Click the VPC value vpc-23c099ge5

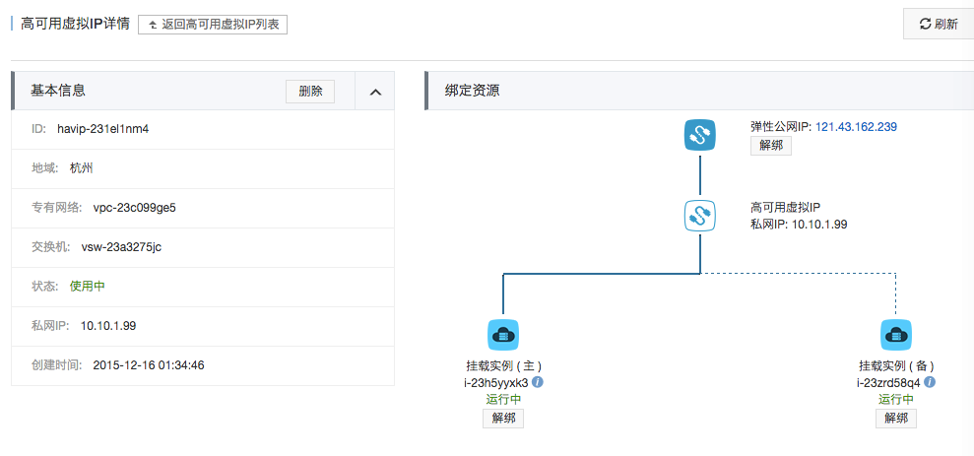point(135,208)
